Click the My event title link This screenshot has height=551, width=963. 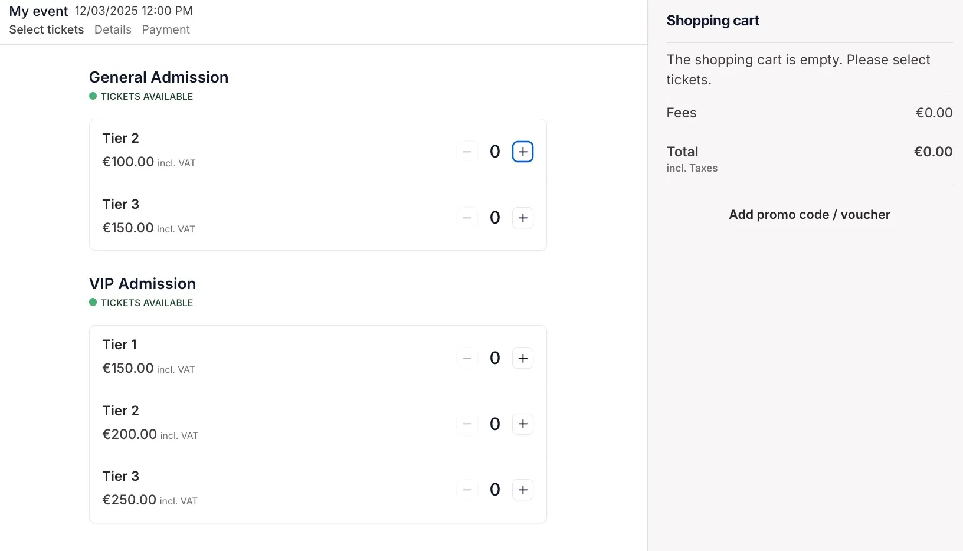(39, 11)
